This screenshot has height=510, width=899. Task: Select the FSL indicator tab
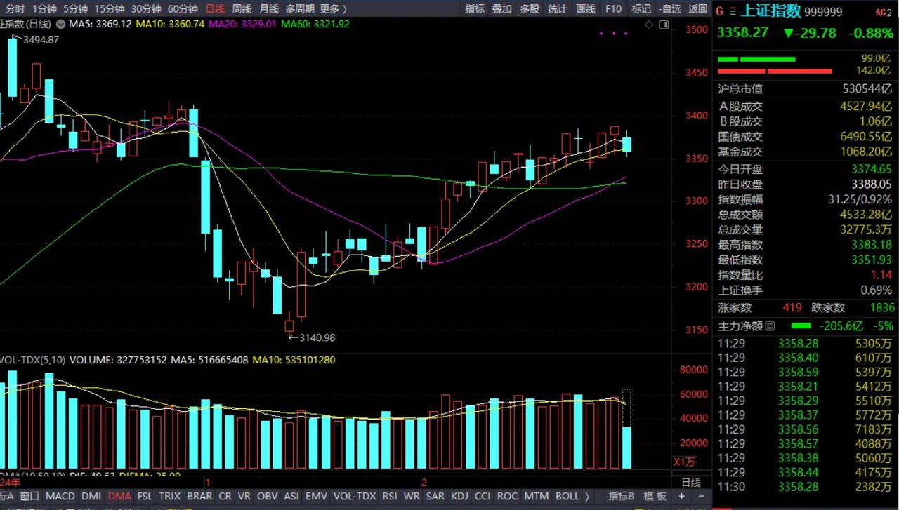pos(145,496)
